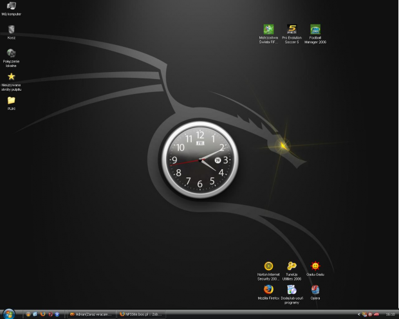Click the taskbar clock showing 16:10

(390, 314)
